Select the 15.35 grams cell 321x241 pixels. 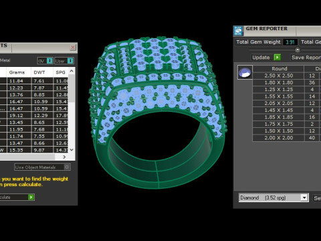pos(19,150)
